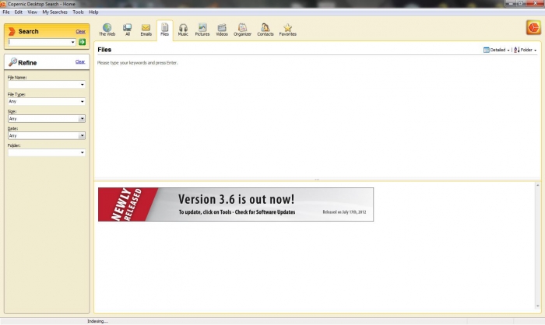Image resolution: width=545 pixels, height=325 pixels.
Task: Click the File Name input field
Action: pos(43,85)
